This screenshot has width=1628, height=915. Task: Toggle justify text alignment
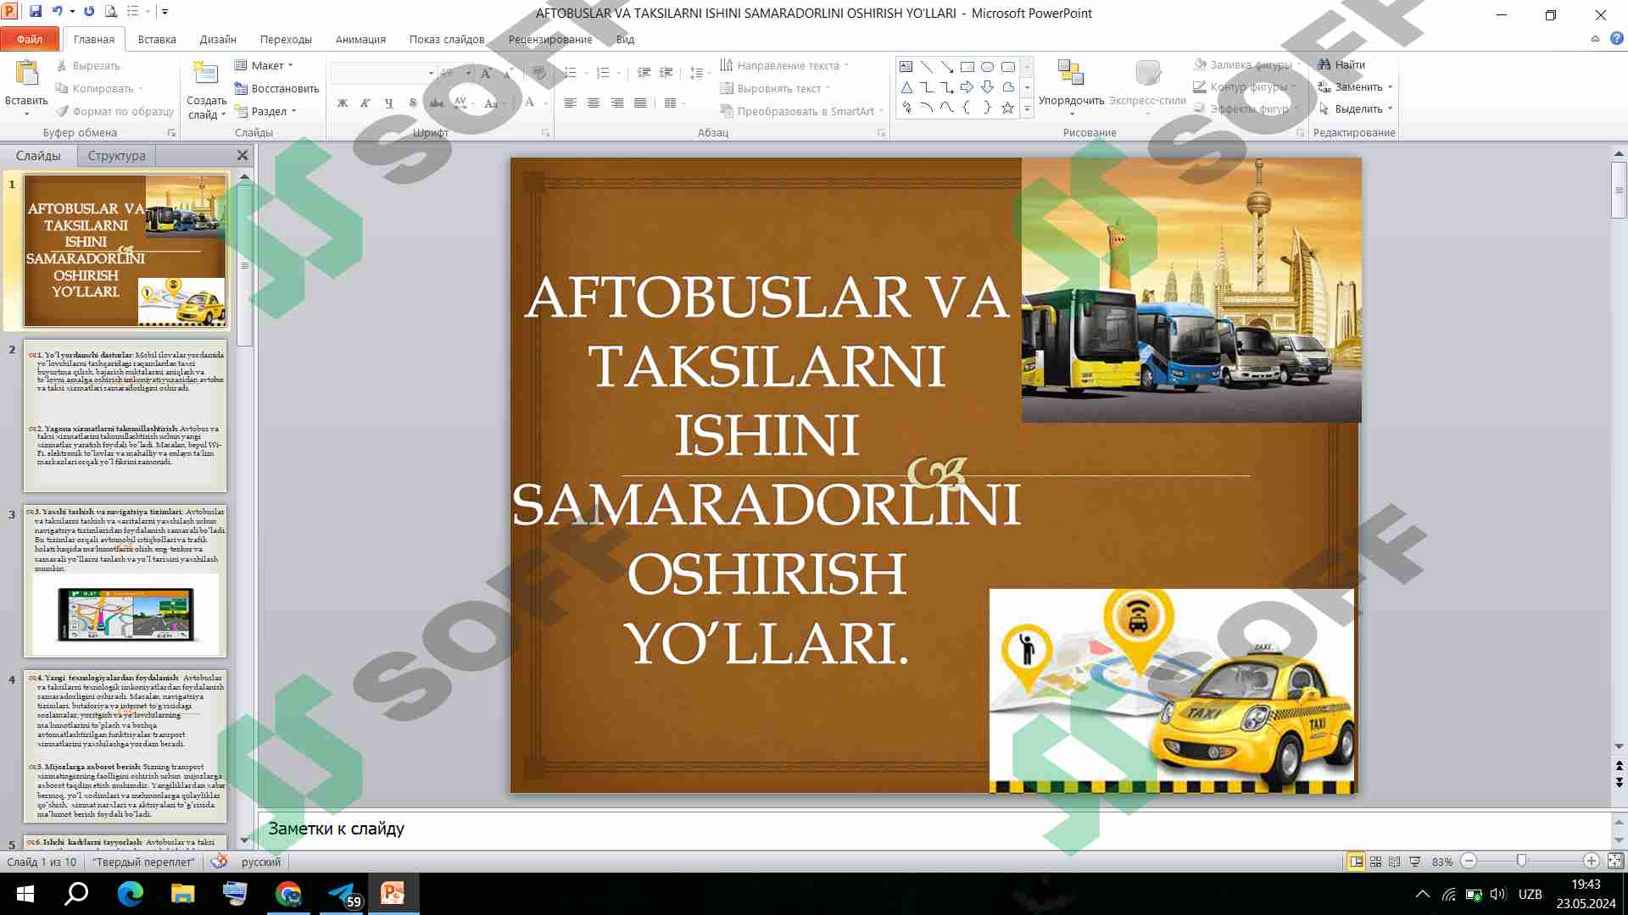coord(640,103)
